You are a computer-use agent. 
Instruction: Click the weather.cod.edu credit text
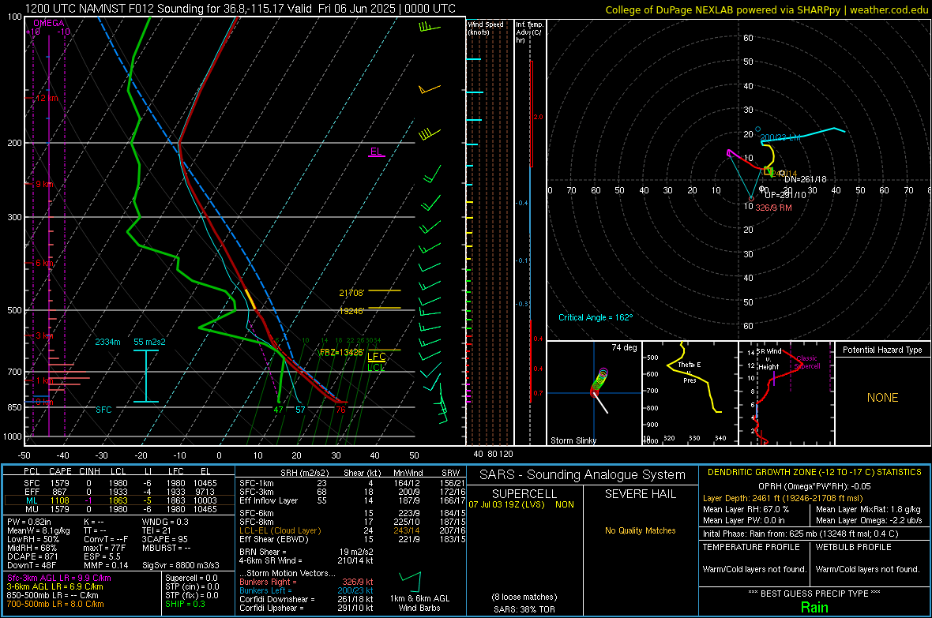(889, 9)
